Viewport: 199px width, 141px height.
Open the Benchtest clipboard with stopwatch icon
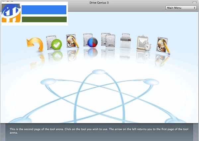pyautogui.click(x=144, y=43)
